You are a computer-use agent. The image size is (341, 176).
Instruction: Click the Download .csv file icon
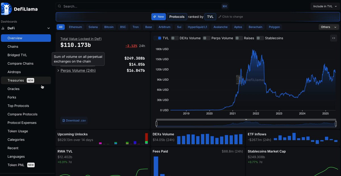(64, 121)
